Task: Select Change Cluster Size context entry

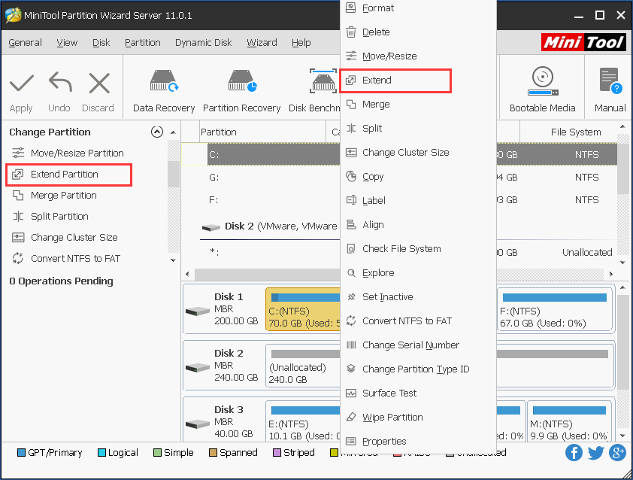Action: (x=418, y=152)
